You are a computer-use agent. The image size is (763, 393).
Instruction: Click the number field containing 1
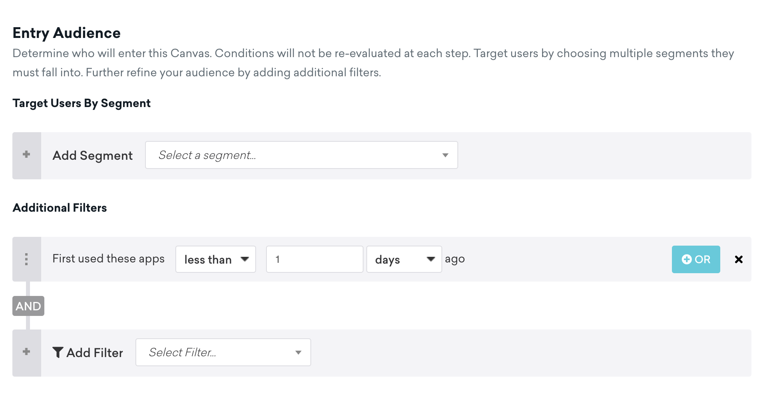(314, 259)
